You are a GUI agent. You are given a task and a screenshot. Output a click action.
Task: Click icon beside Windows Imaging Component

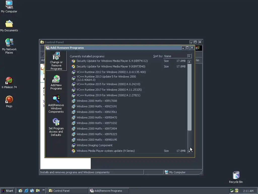pos(73,145)
